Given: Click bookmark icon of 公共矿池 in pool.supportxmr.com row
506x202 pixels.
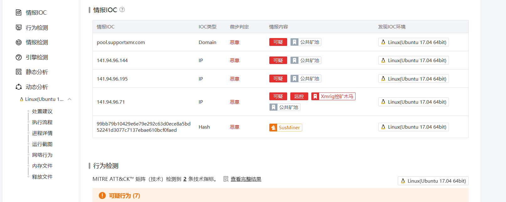Looking at the screenshot, I should [294, 42].
